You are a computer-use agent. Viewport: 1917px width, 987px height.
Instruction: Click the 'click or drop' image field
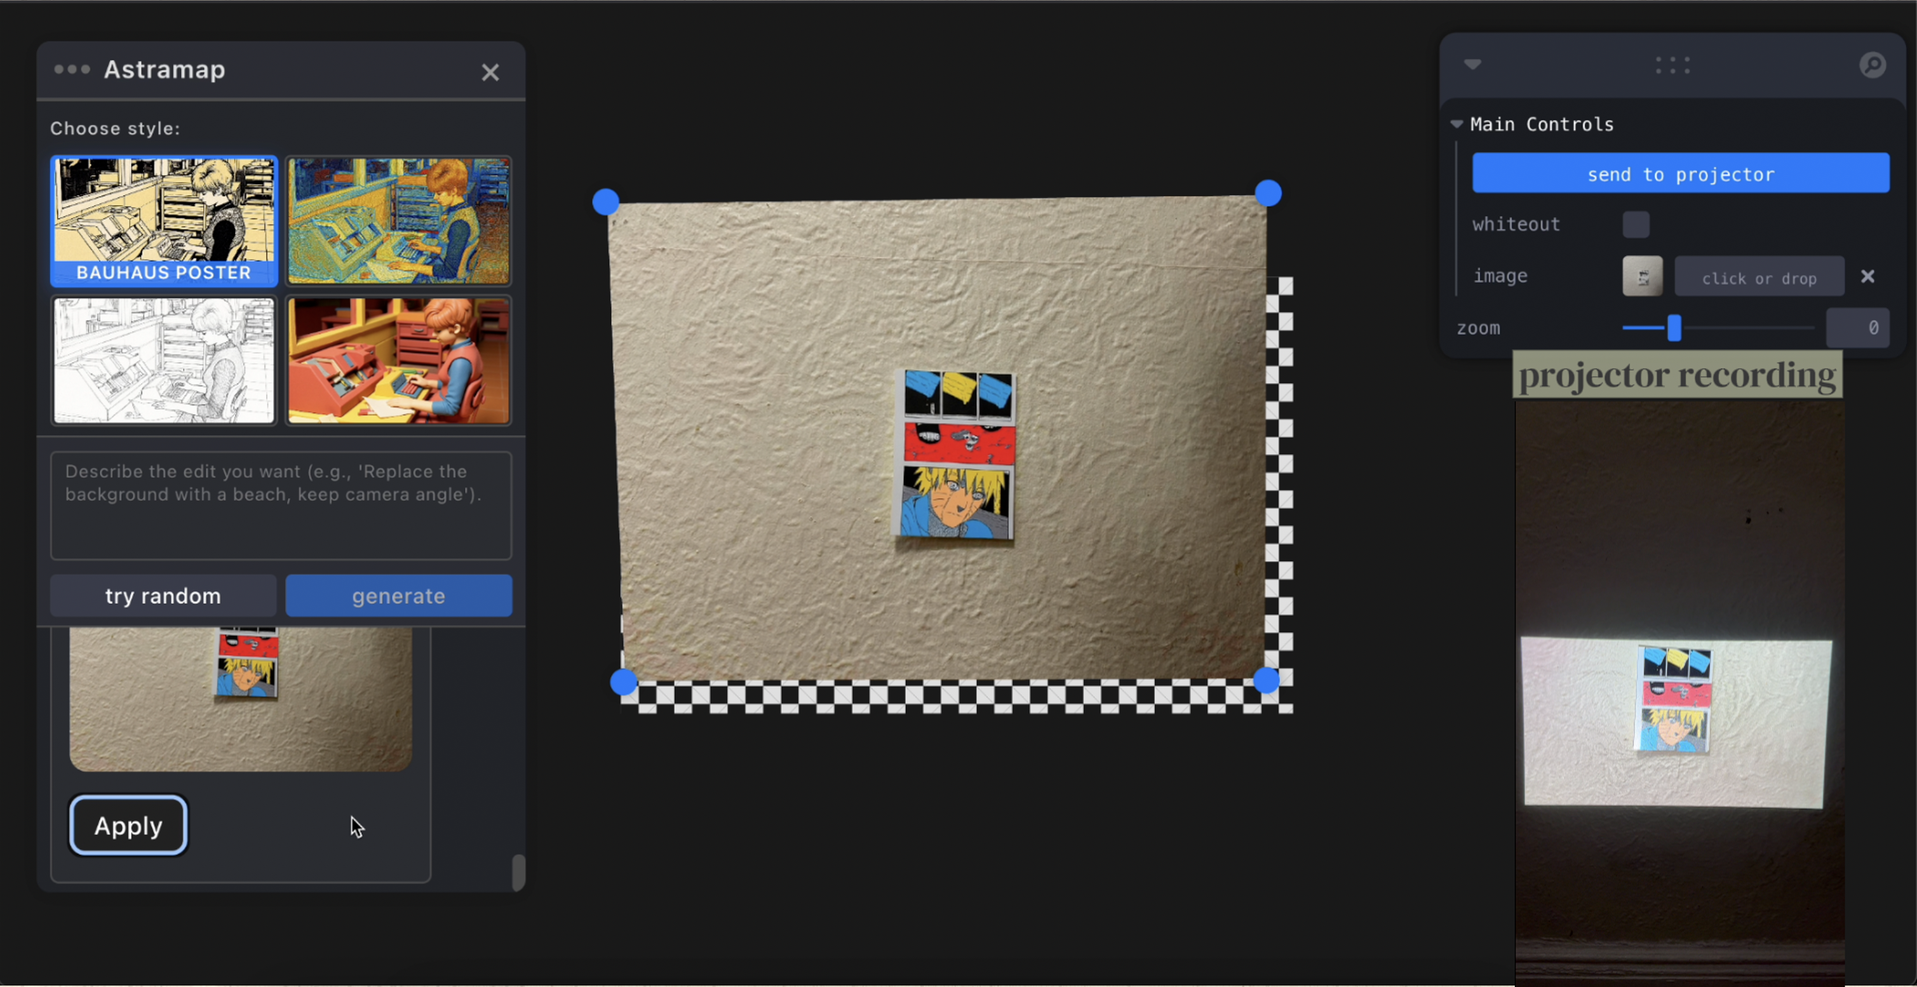pos(1758,278)
